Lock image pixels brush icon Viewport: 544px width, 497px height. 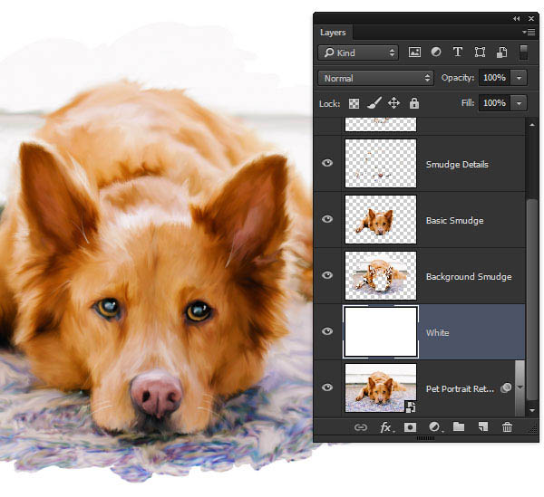(374, 103)
